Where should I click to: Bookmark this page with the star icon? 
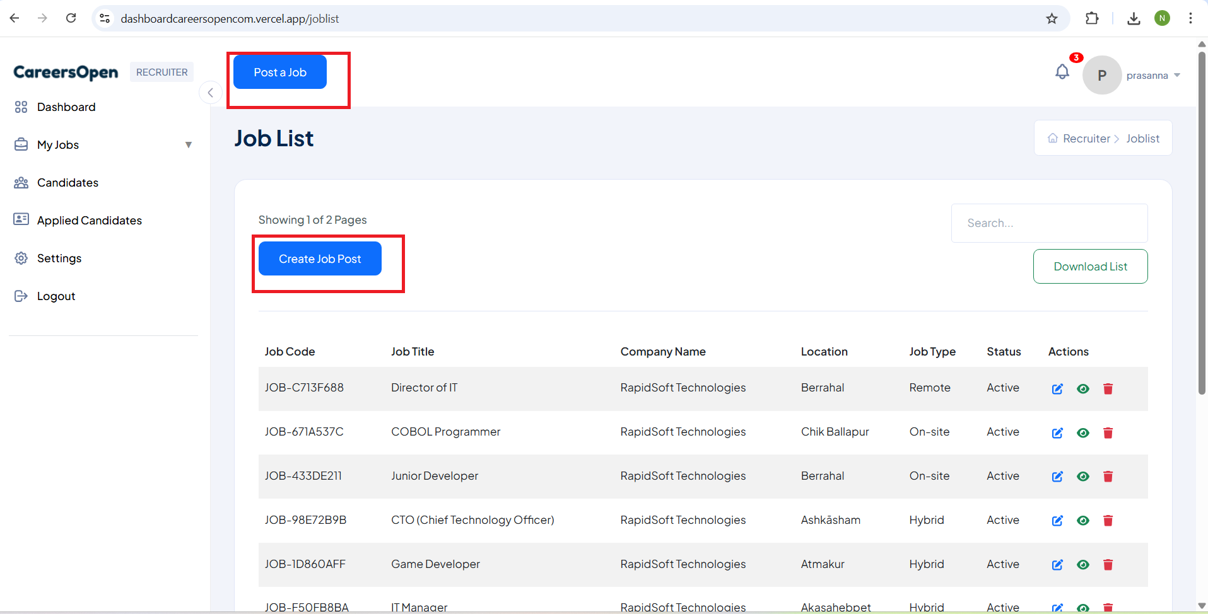pyautogui.click(x=1052, y=19)
